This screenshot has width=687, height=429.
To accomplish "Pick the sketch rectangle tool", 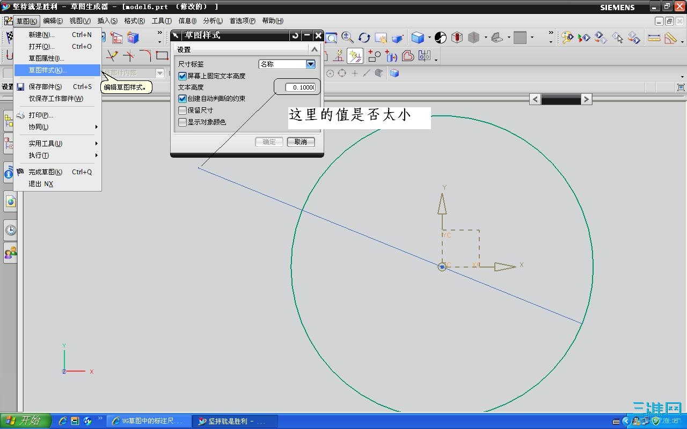I will pyautogui.click(x=162, y=55).
